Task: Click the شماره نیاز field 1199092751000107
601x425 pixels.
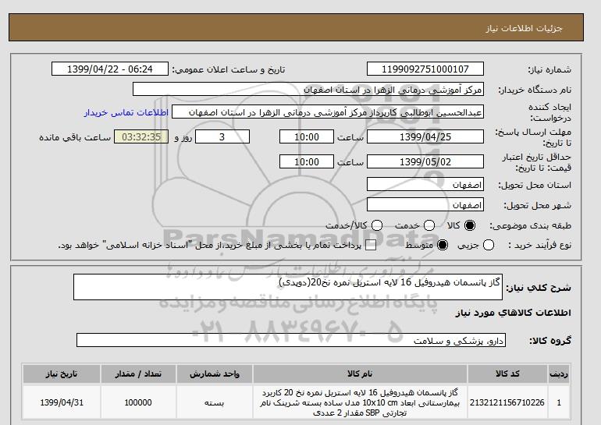Action: 425,69
